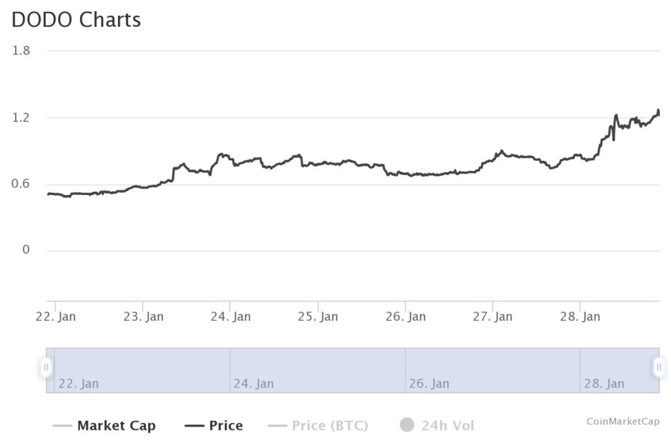
Task: Click the 24h Vol grey circle icon
Action: pos(407,425)
